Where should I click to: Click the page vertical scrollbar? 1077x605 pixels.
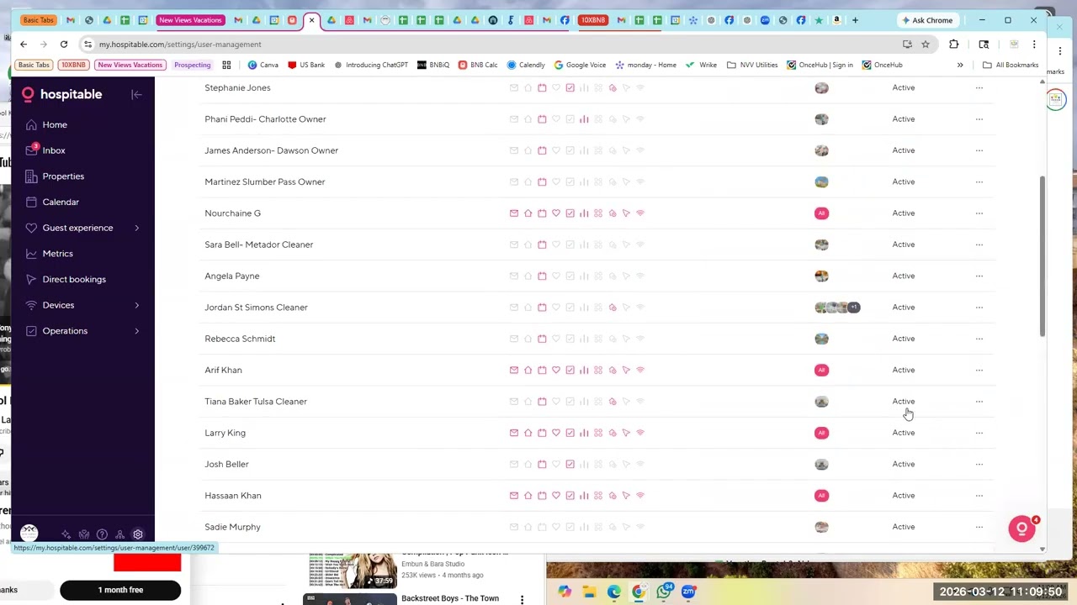pyautogui.click(x=1043, y=256)
